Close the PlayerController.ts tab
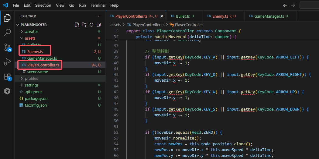This screenshot has height=159, width=319. (x=162, y=16)
